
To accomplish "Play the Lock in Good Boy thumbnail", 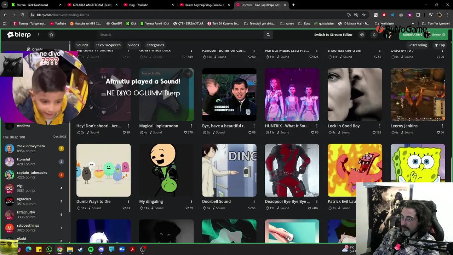I will click(355, 95).
